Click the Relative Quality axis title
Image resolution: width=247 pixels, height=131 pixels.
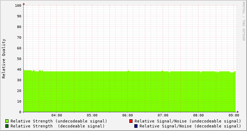click(4, 59)
